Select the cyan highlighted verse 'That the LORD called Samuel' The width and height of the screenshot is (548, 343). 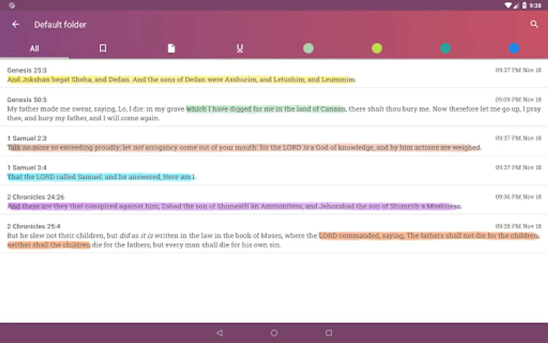pos(101,177)
